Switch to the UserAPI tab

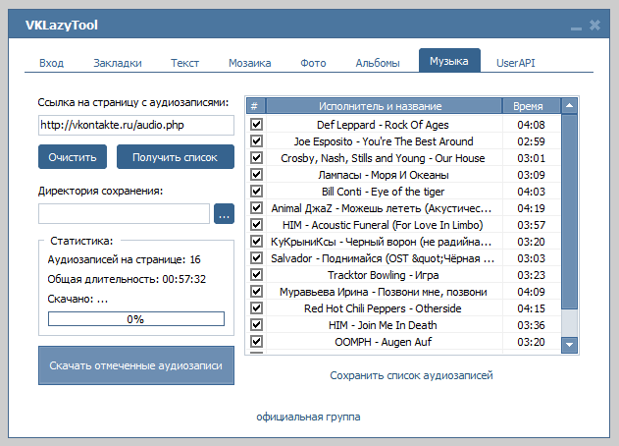point(516,63)
